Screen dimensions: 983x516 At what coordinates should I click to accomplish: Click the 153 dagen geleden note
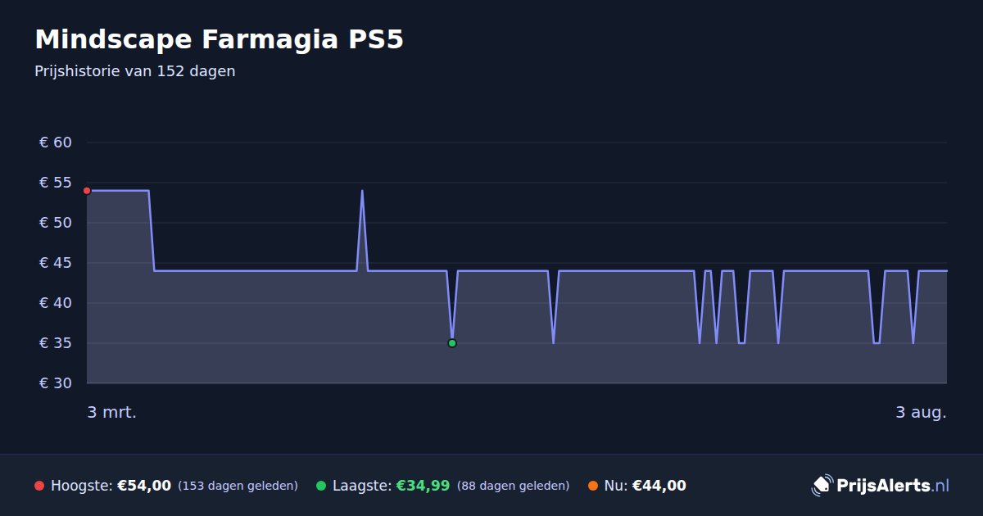click(238, 486)
